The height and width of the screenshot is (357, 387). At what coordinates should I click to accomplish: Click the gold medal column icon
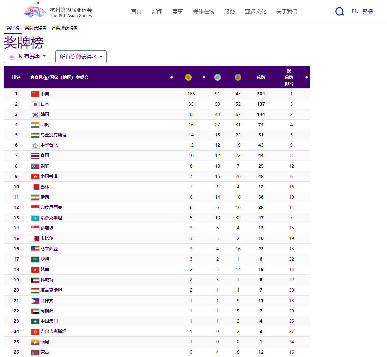188,77
